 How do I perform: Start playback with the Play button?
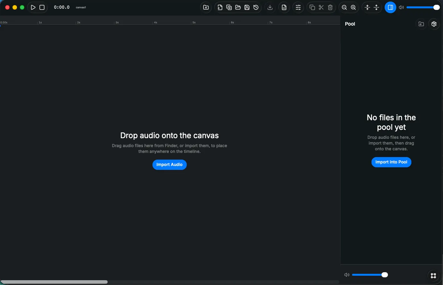click(x=33, y=7)
